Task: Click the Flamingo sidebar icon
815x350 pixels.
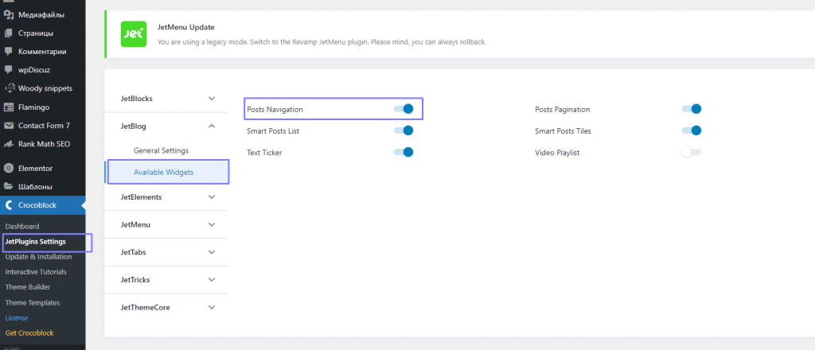Action: (x=8, y=107)
